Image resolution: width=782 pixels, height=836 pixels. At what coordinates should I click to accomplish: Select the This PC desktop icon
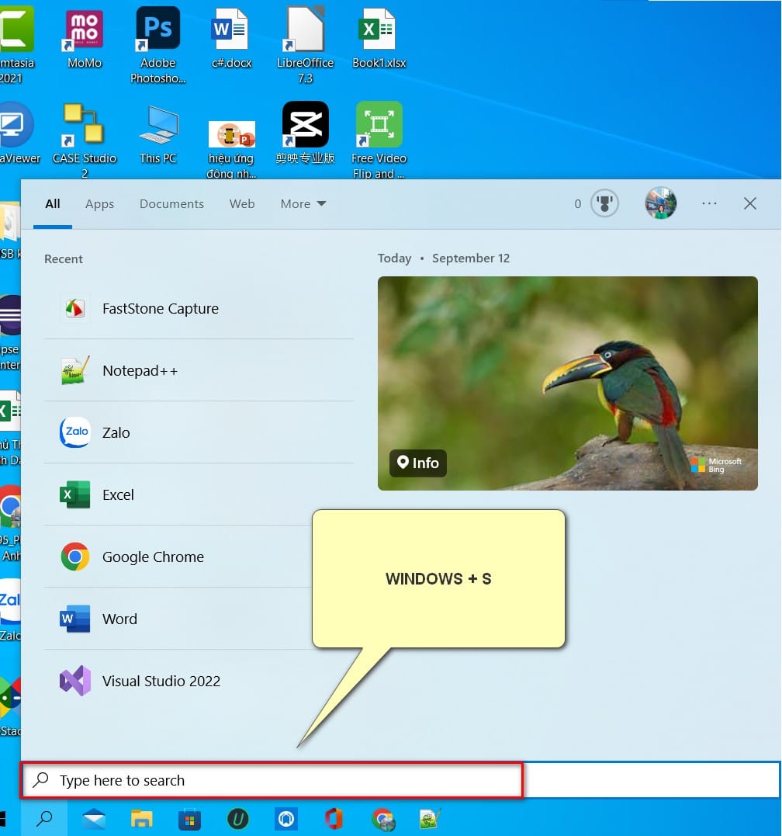[x=157, y=134]
